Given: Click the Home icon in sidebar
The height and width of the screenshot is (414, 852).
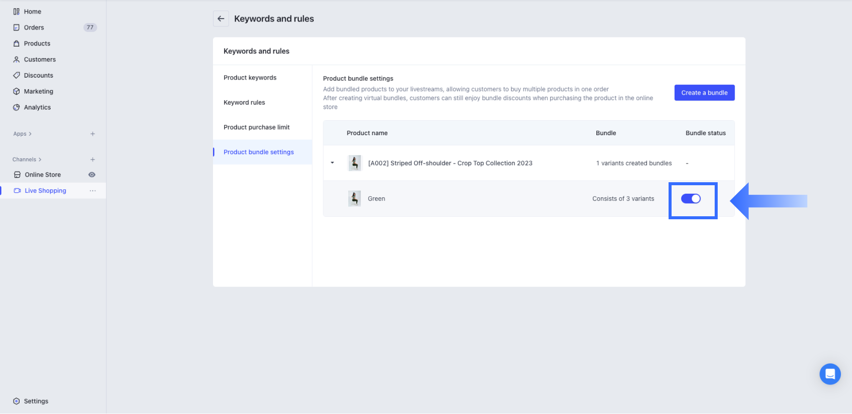Looking at the screenshot, I should coord(17,12).
